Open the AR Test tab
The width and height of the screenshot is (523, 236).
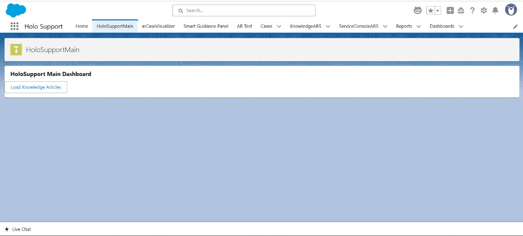click(x=245, y=26)
